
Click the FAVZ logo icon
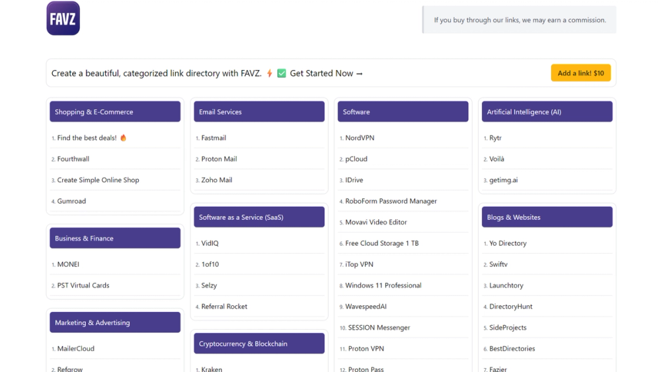(63, 18)
